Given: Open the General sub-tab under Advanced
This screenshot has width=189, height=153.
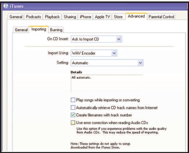Looking at the screenshot, I should 21,30.
